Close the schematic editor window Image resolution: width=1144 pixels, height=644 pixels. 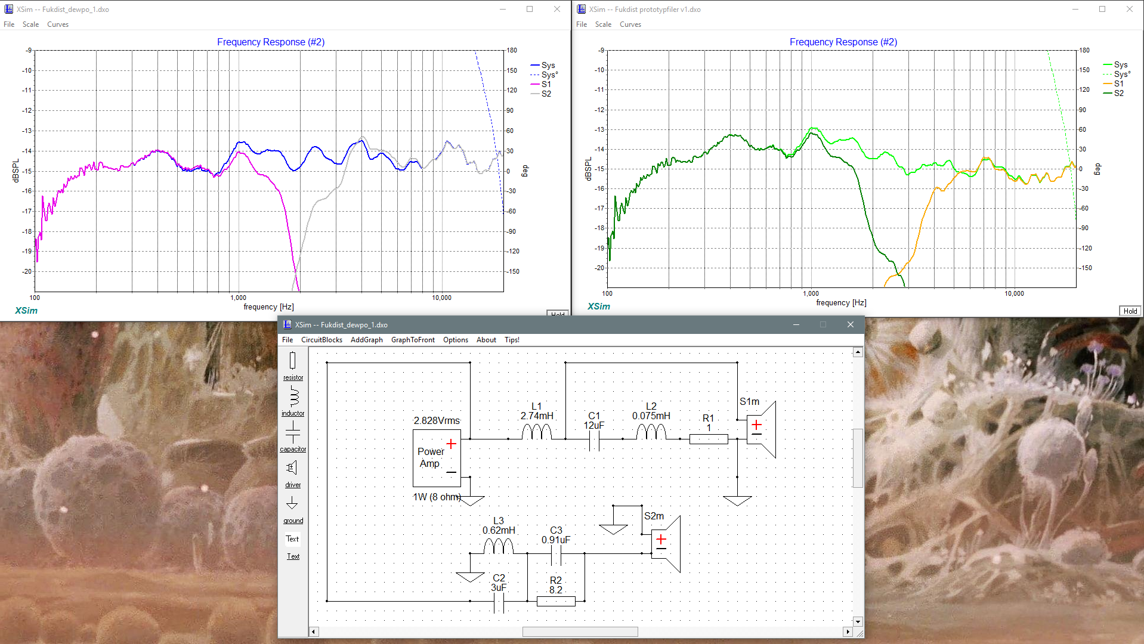[851, 324]
